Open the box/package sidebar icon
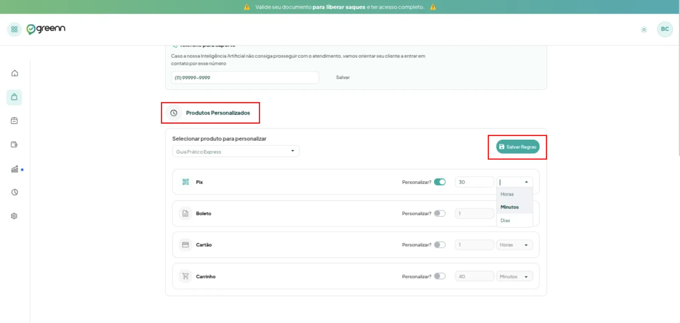 coord(14,121)
